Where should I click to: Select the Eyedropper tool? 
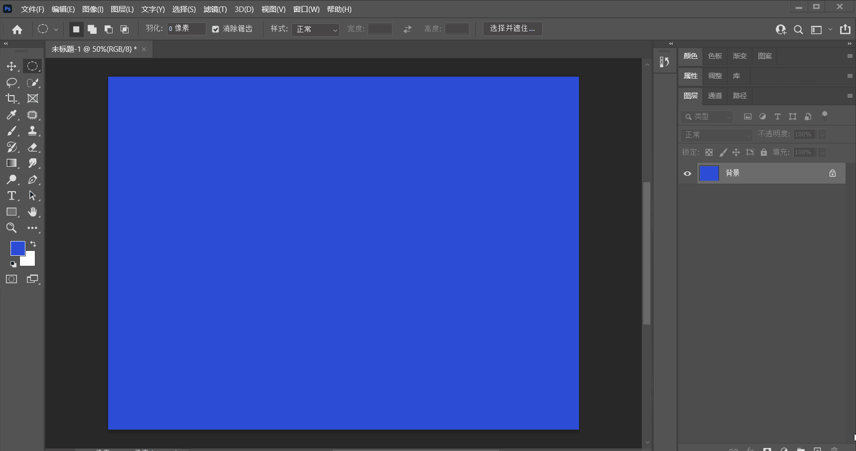click(11, 115)
